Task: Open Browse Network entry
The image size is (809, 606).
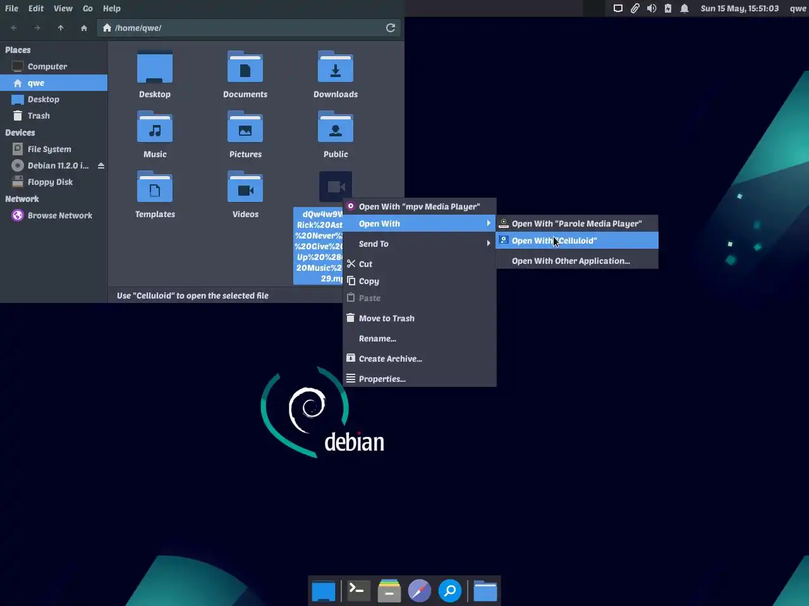Action: (54, 215)
